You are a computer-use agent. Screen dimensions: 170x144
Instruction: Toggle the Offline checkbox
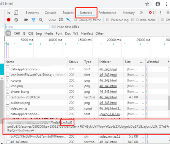162,20
